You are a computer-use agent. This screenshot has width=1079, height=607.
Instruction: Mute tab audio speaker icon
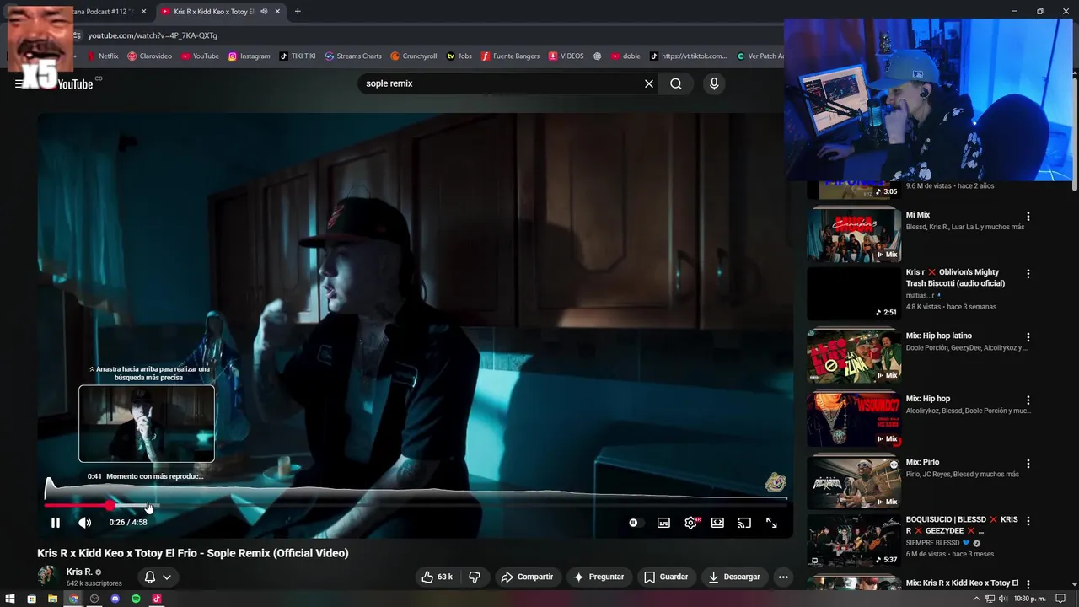click(x=264, y=12)
